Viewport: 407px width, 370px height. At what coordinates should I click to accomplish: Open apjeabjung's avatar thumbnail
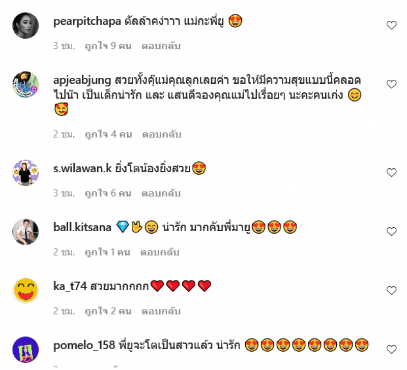tap(25, 84)
